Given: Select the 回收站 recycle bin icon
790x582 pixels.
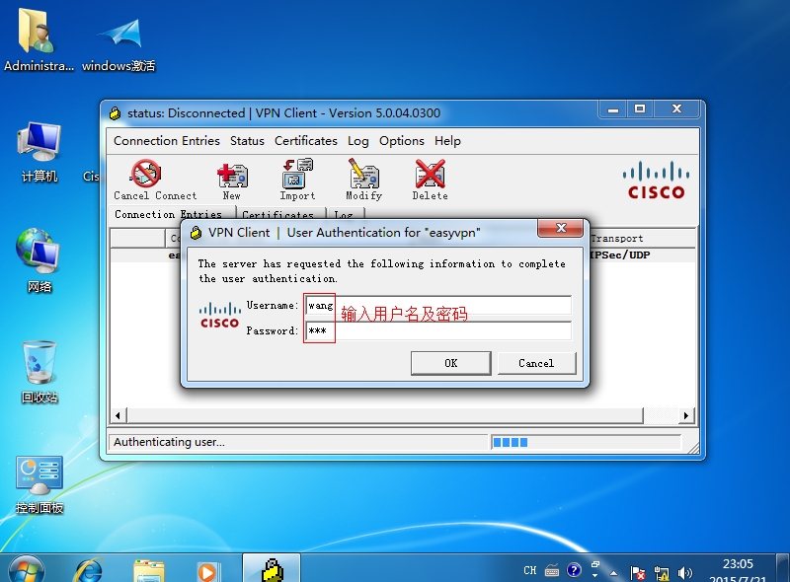Looking at the screenshot, I should [x=39, y=373].
